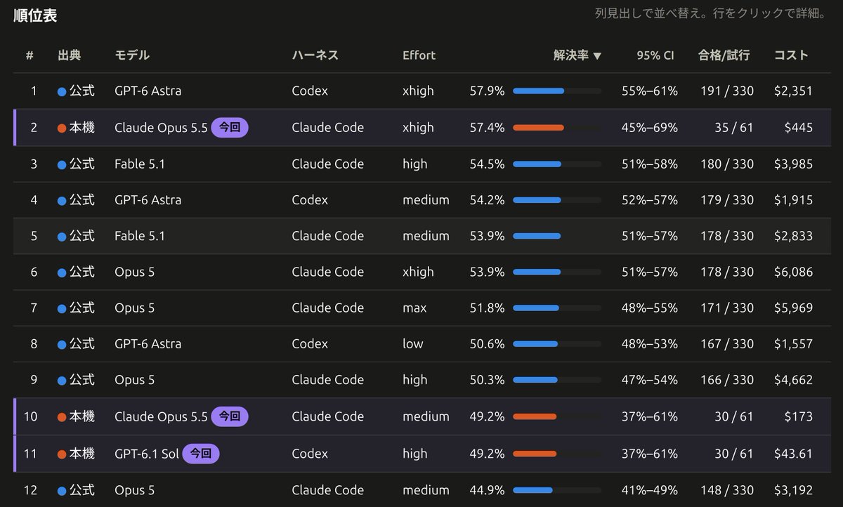The width and height of the screenshot is (843, 507).
Task: Sort by the コスト column header
Action: coord(791,55)
